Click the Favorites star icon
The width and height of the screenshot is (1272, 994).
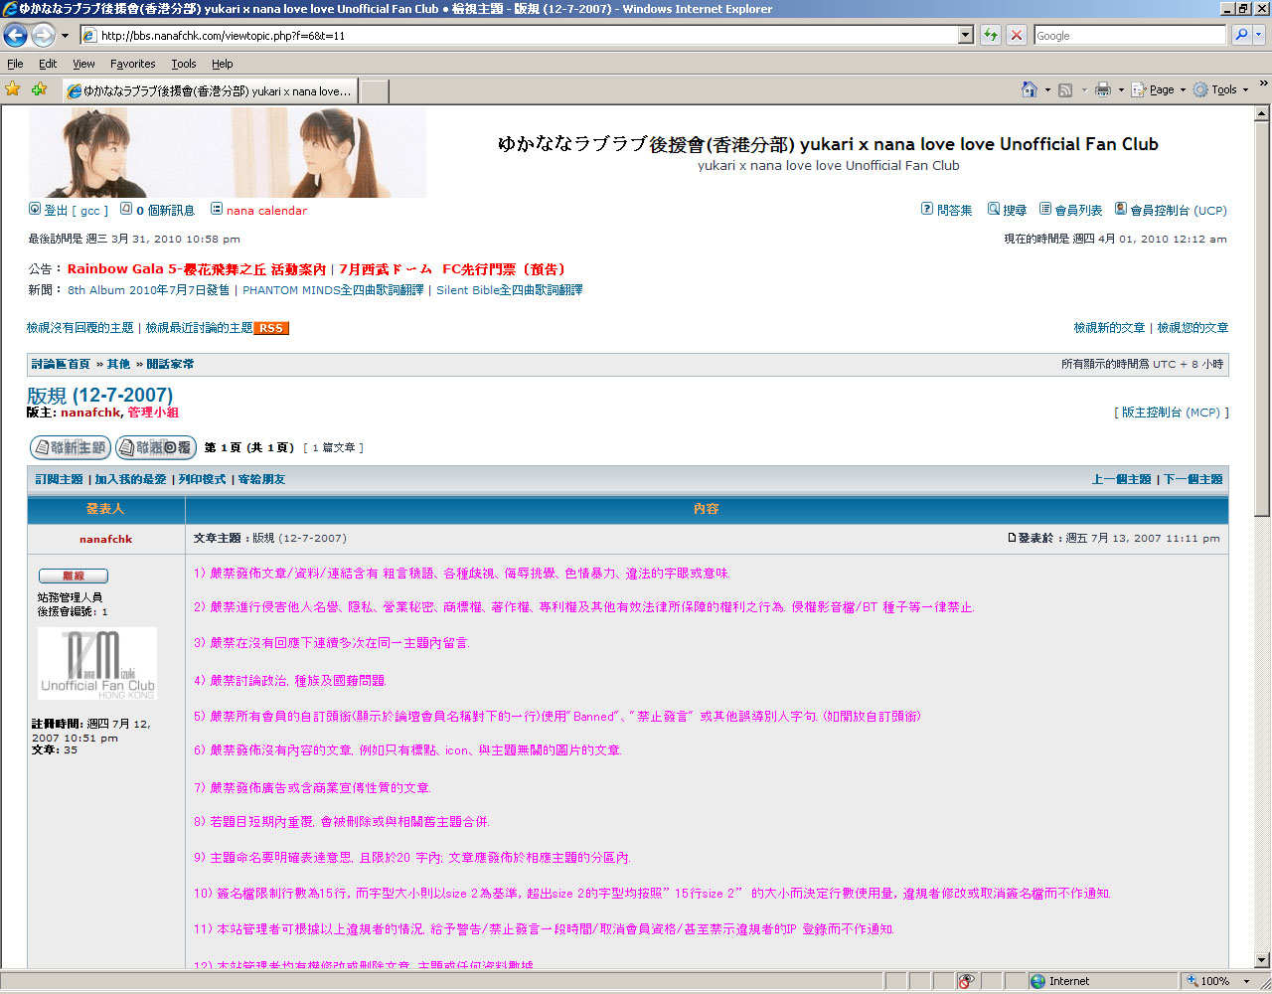[x=13, y=89]
